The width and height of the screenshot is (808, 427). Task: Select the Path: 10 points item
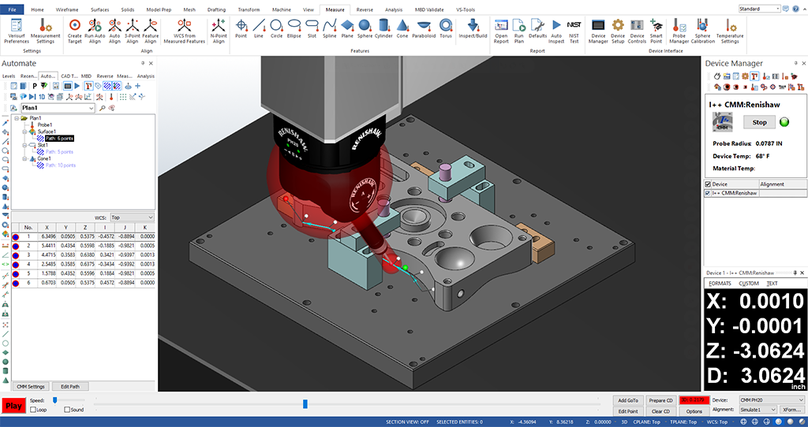[x=60, y=165]
